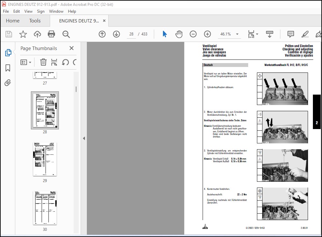Go to previous page arrow icon
322x237 pixels.
click(x=102, y=34)
